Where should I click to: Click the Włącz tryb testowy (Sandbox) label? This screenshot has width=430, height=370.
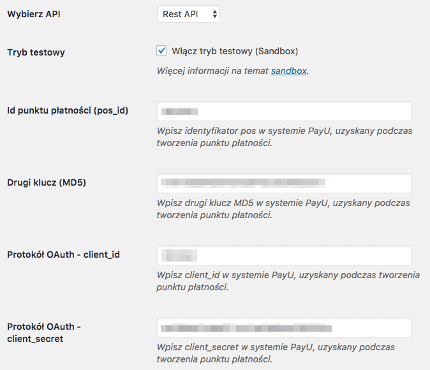(235, 51)
